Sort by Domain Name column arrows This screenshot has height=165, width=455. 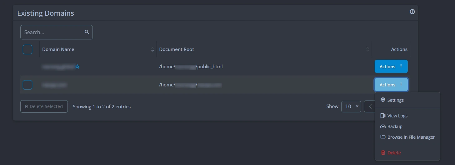152,49
